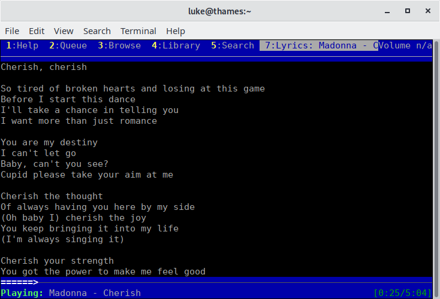Image resolution: width=440 pixels, height=299 pixels.
Task: Click the terminal vertical scrollbar
Action: point(436,169)
